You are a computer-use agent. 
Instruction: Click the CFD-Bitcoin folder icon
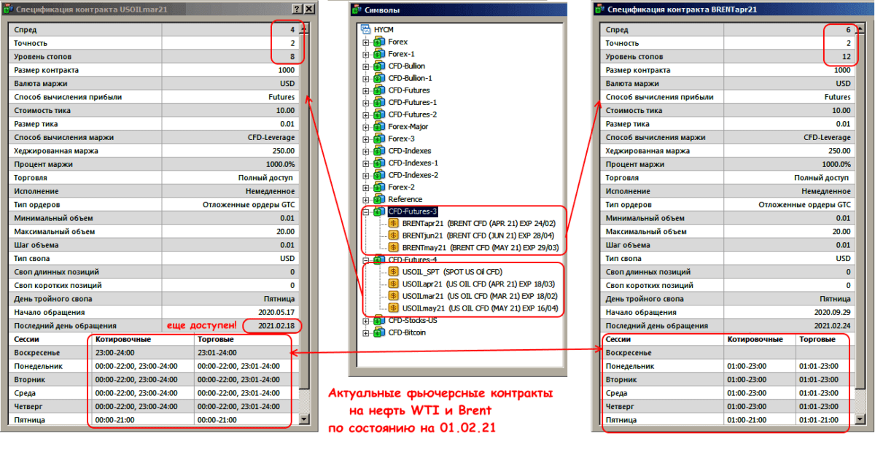pyautogui.click(x=379, y=332)
